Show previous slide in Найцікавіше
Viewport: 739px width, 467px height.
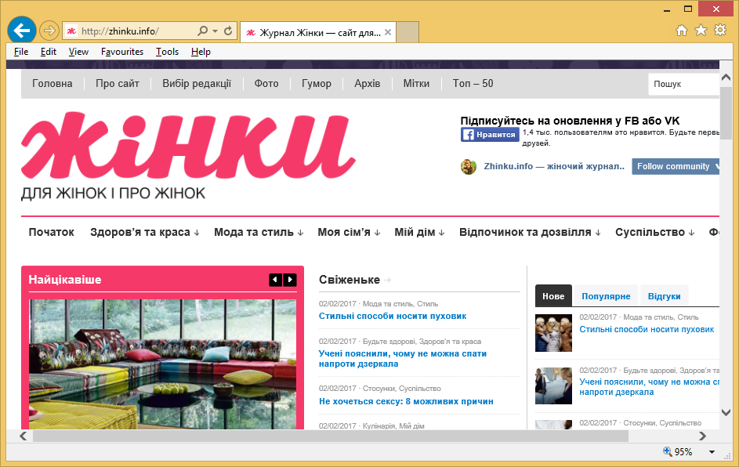pos(275,280)
